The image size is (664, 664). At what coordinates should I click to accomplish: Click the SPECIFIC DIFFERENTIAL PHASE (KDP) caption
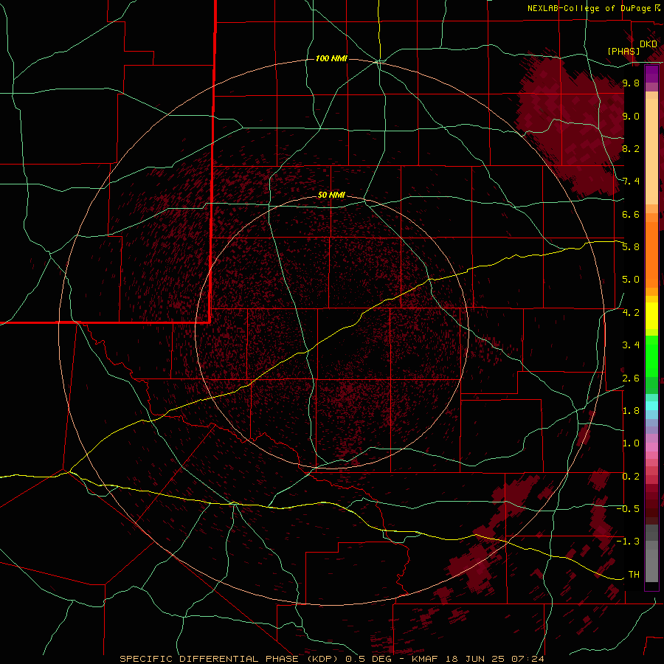click(x=230, y=659)
